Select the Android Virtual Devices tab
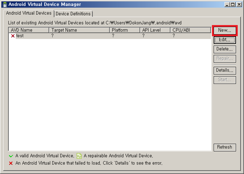 point(29,13)
